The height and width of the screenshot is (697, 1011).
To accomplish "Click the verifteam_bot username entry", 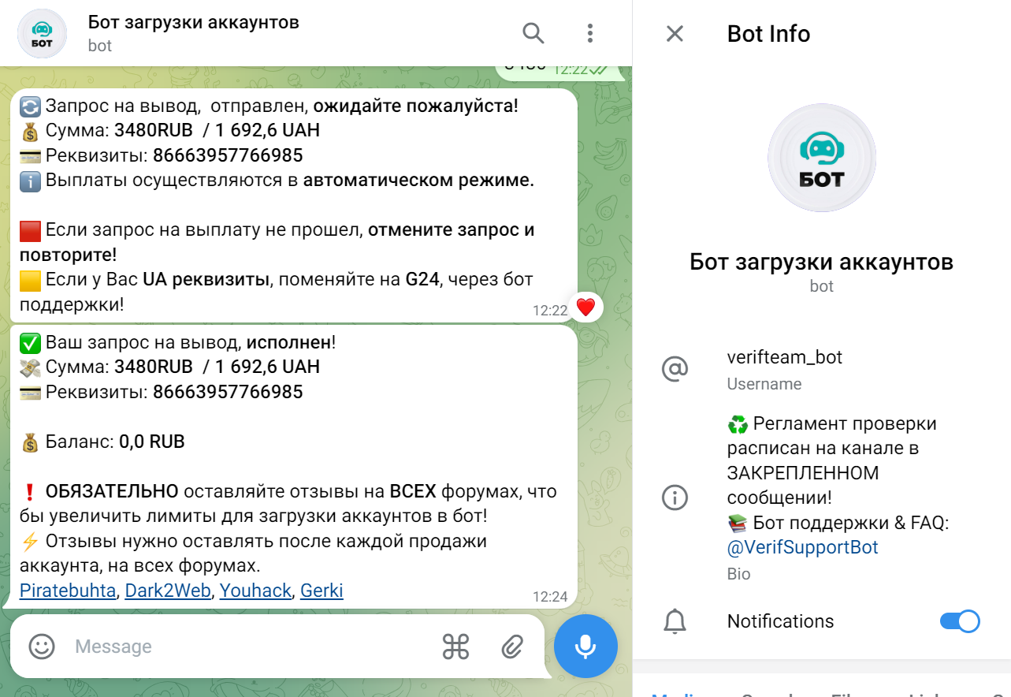I will point(785,358).
